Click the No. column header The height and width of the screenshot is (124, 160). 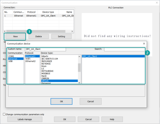point(8,12)
